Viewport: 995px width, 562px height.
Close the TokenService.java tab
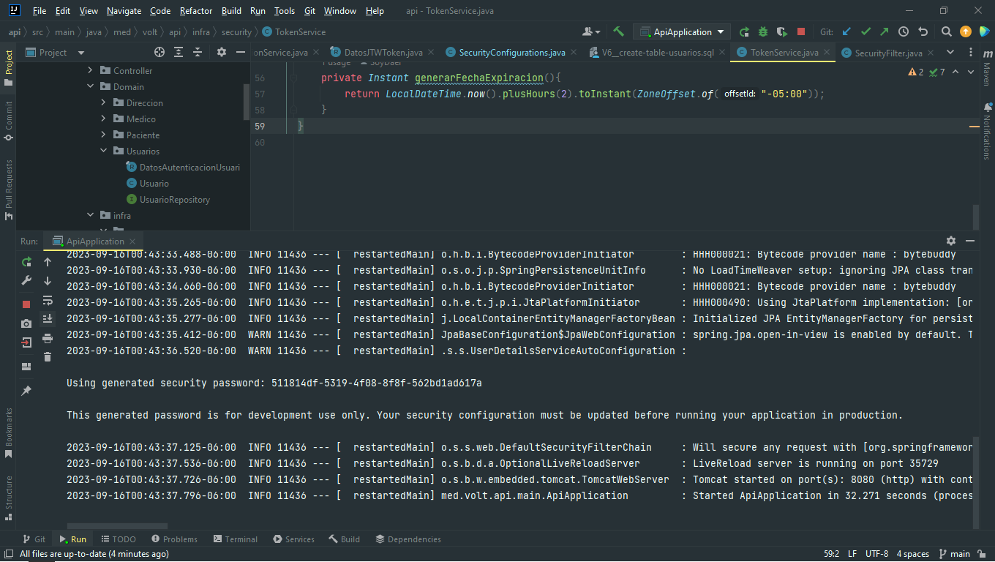tap(827, 53)
